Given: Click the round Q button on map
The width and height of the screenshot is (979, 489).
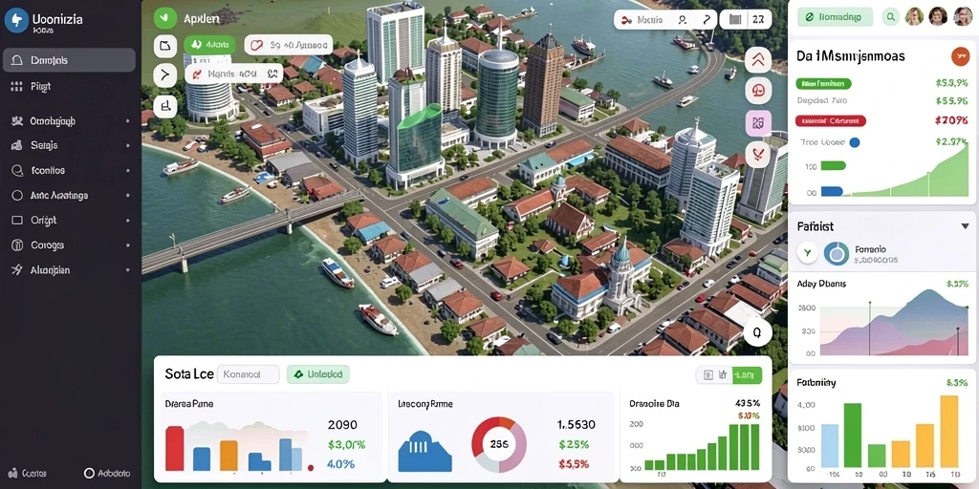Looking at the screenshot, I should point(757,333).
